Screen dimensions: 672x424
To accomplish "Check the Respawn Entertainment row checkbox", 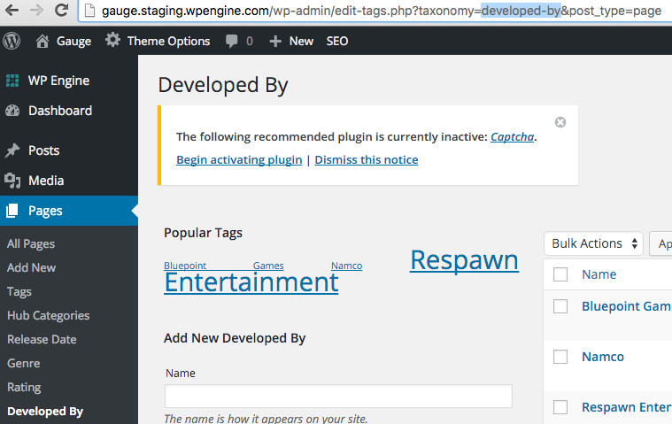I will pos(560,407).
